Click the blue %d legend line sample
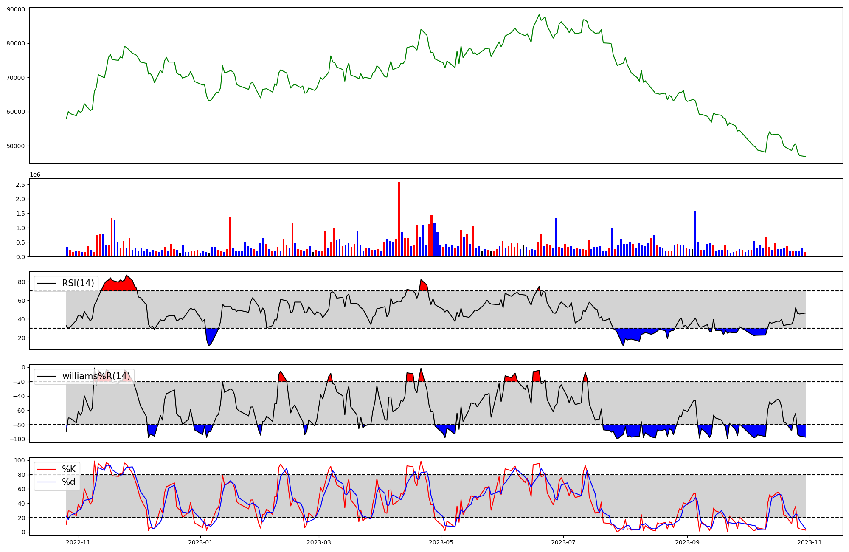Viewport: 849px width, 552px height. (47, 482)
